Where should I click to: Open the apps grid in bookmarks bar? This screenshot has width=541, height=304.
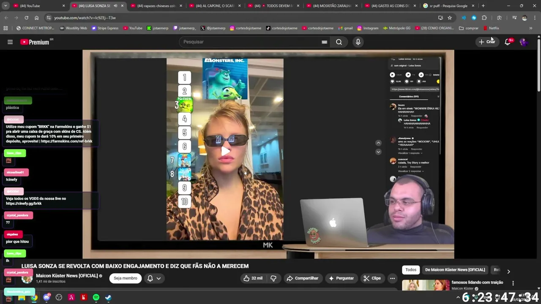click(5, 28)
